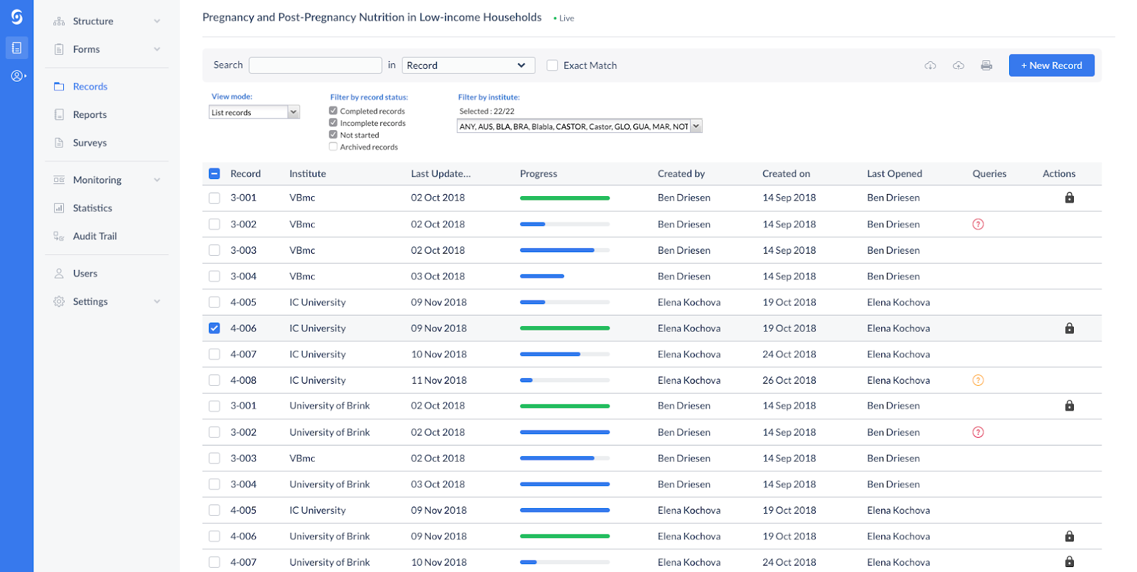
Task: Open the Records menu item
Action: click(90, 87)
